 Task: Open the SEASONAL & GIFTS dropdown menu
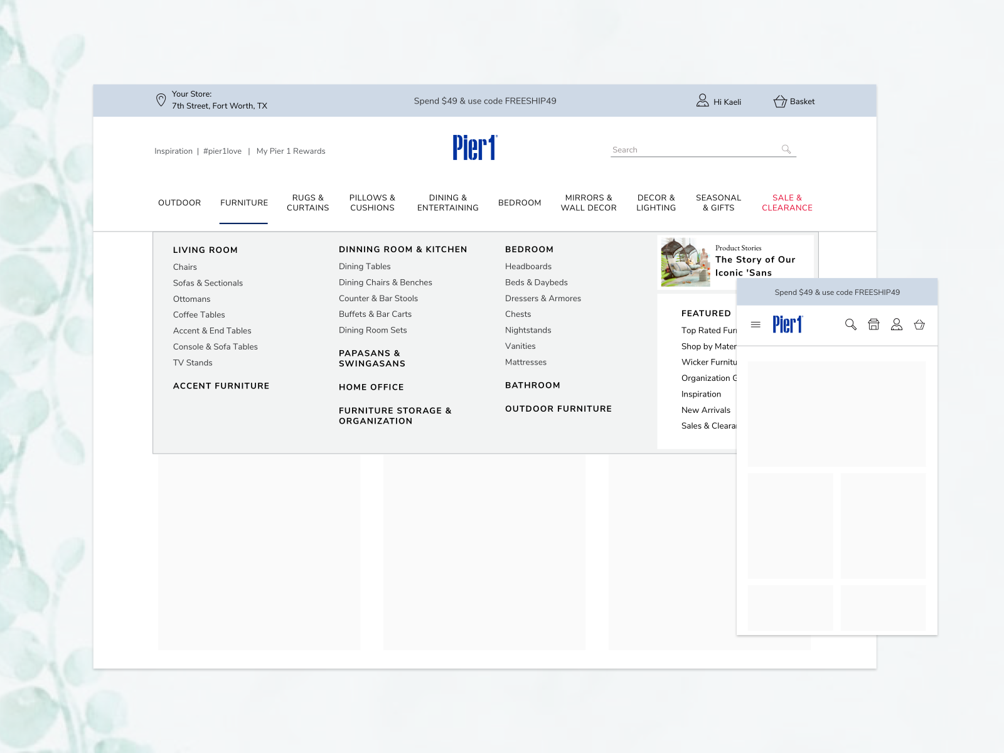tap(718, 203)
